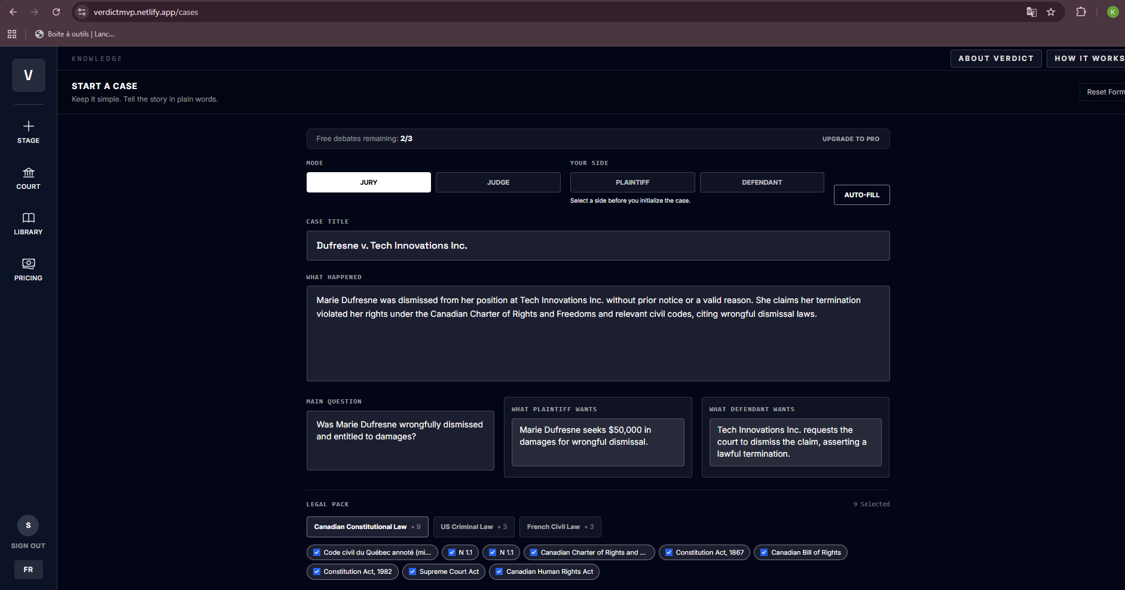This screenshot has height=590, width=1125.
Task: Open the browser extensions puzzle icon
Action: click(1081, 12)
